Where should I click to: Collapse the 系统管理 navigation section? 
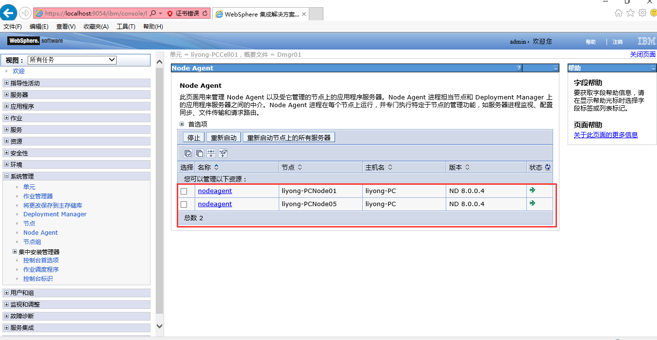[x=7, y=176]
